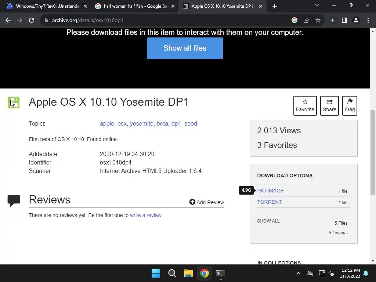Click the 3 Favorites text

click(277, 145)
